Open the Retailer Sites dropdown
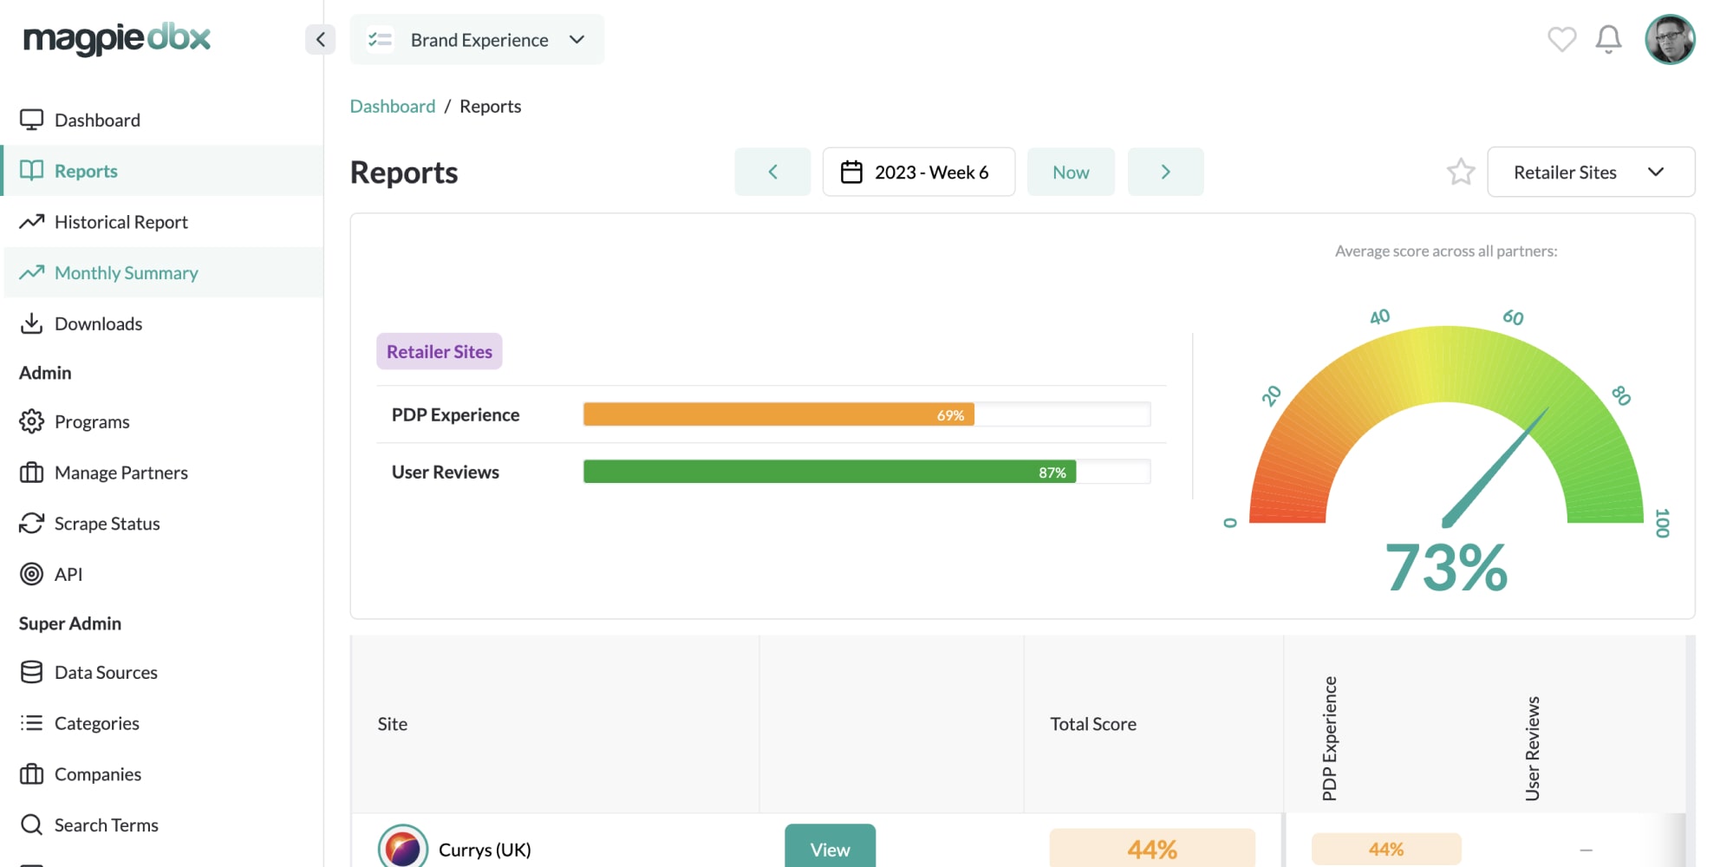Image resolution: width=1720 pixels, height=867 pixels. tap(1591, 172)
